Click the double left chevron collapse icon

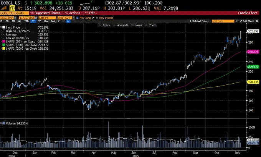(236, 21)
